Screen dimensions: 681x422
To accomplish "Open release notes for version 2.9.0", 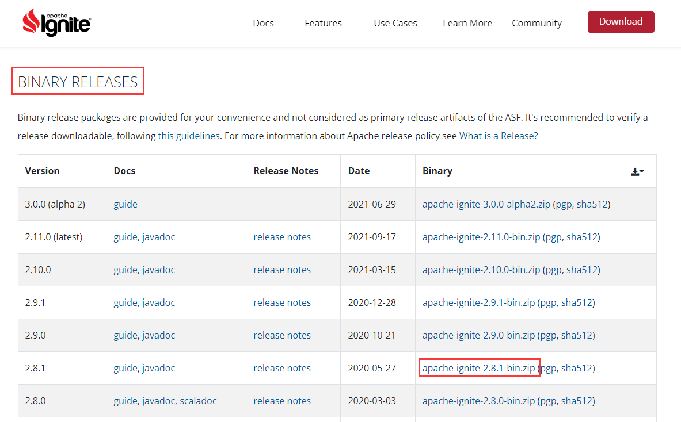I will [282, 335].
